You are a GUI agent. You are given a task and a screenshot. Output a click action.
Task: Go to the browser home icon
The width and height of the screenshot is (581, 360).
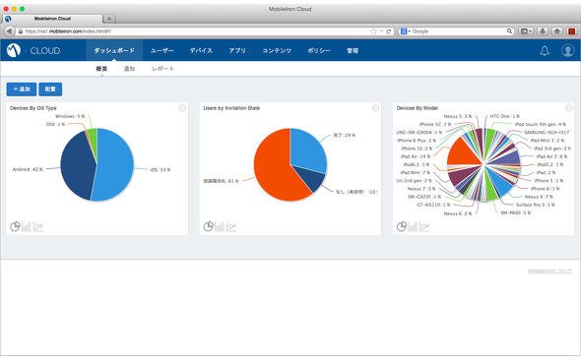point(557,31)
